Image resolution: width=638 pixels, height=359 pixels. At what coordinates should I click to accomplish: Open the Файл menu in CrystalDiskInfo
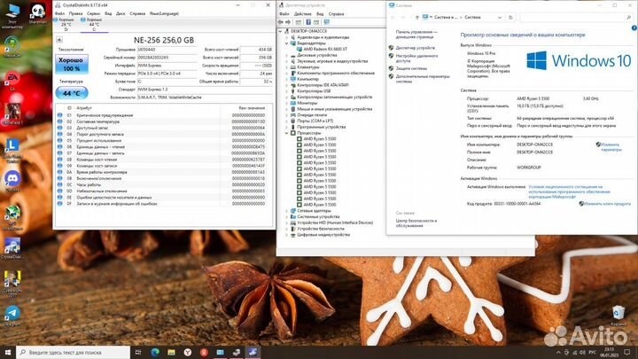point(60,13)
